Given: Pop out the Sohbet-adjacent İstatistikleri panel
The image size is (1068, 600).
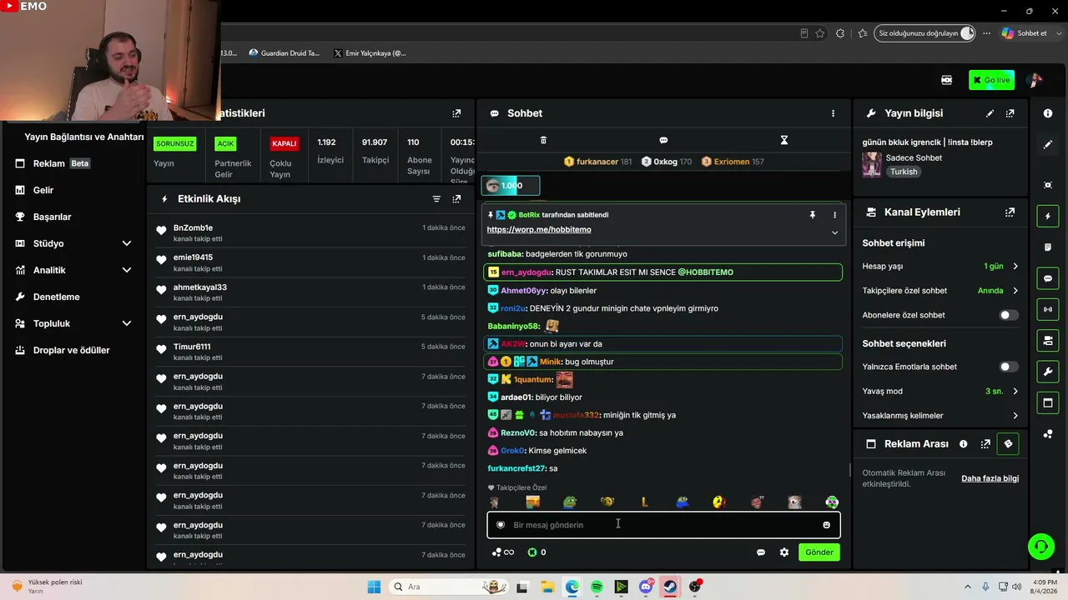Looking at the screenshot, I should point(456,113).
